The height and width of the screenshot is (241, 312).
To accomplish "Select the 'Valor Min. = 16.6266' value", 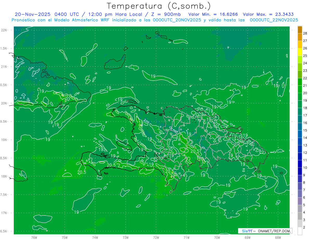I will tap(213, 14).
